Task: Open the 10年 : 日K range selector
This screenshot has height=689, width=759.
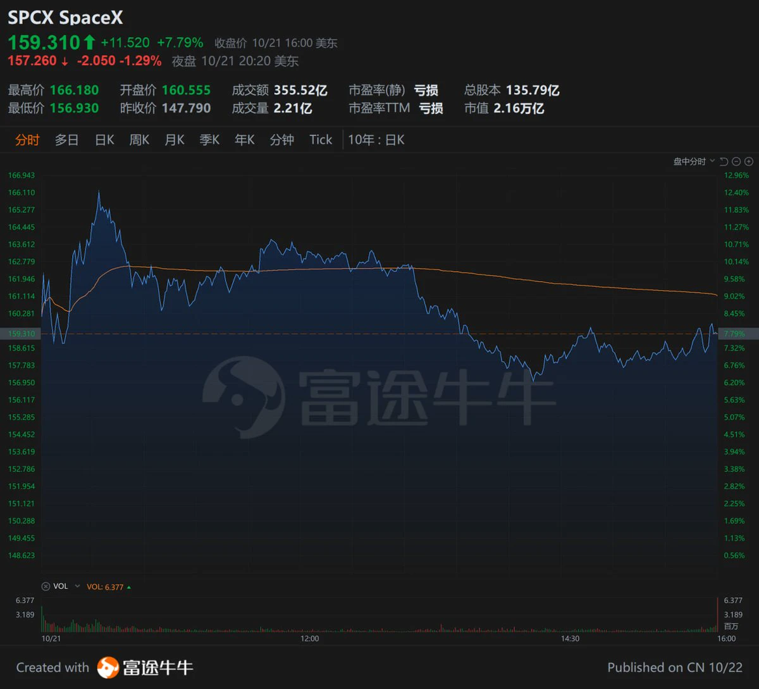Action: (x=376, y=140)
